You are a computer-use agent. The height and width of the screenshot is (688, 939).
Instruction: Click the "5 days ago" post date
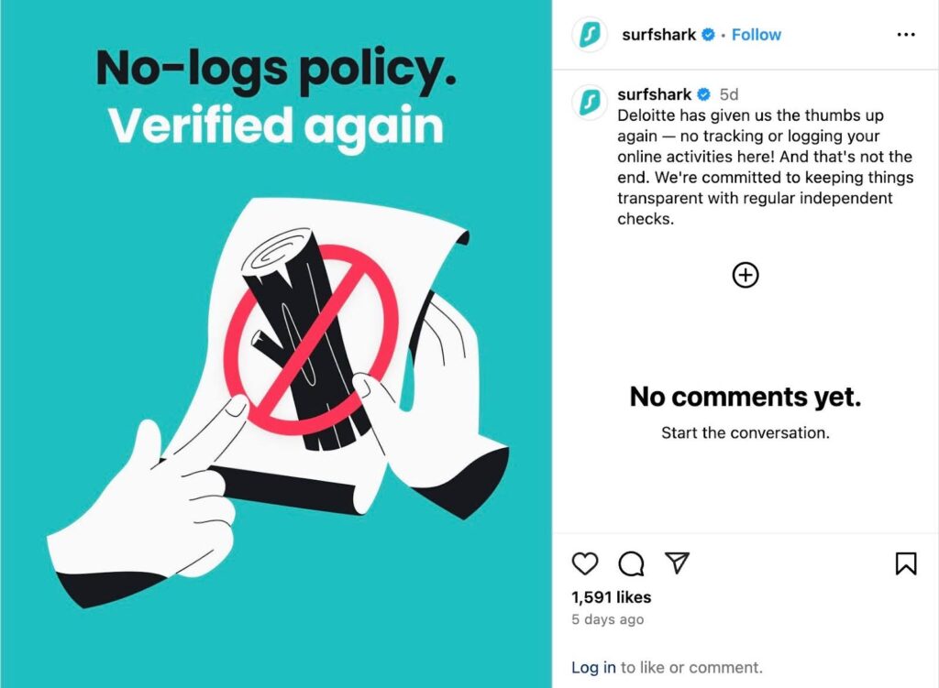click(x=607, y=620)
